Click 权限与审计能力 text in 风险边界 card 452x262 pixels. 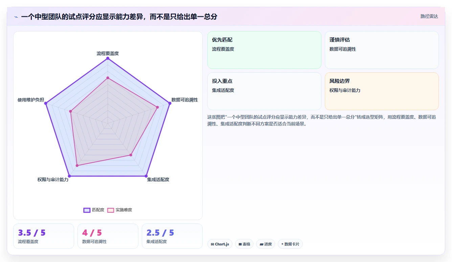[345, 90]
